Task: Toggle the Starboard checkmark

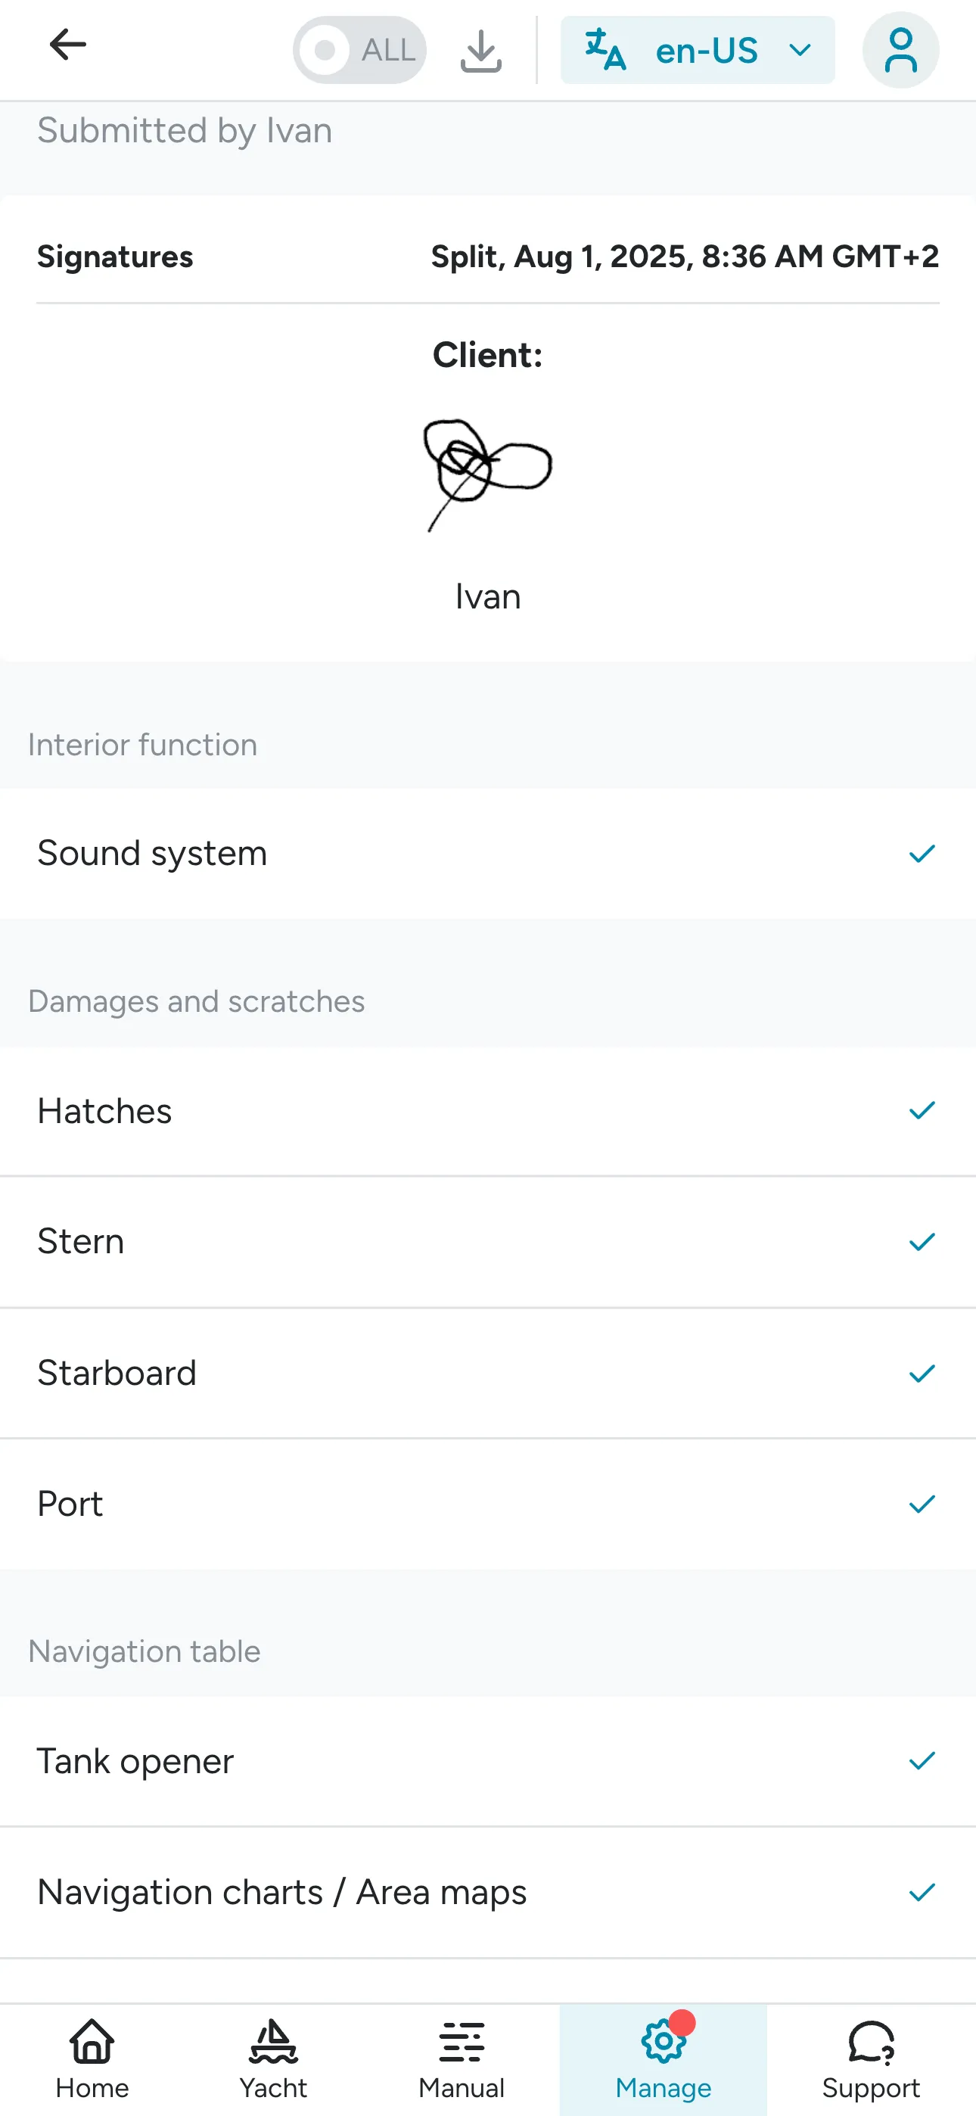Action: (922, 1373)
